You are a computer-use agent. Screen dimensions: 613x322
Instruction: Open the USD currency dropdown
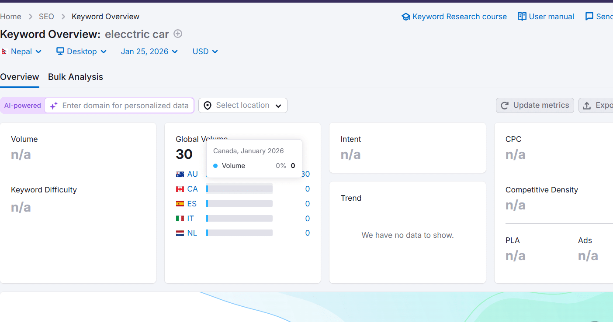click(x=205, y=51)
